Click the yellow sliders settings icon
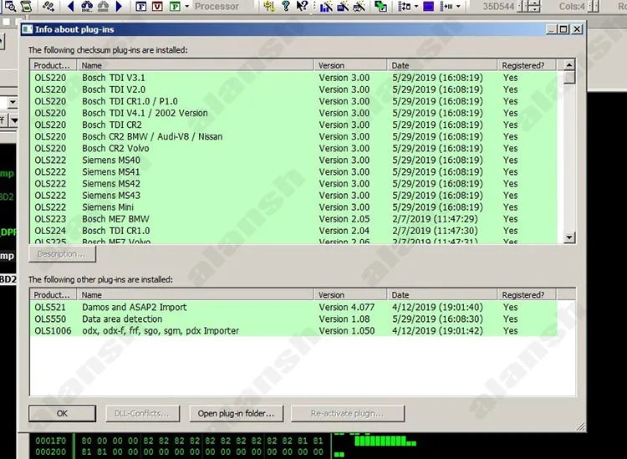 click(269, 6)
